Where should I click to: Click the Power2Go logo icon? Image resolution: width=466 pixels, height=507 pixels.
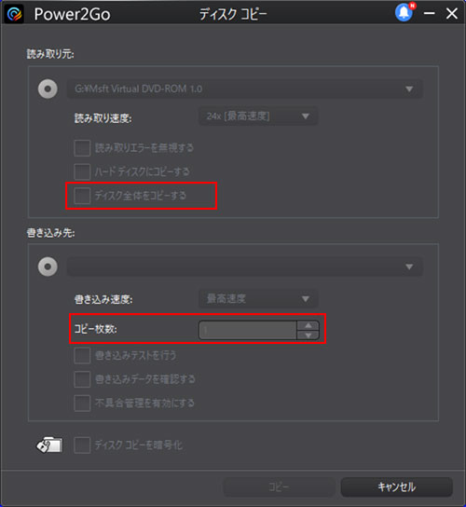(15, 14)
